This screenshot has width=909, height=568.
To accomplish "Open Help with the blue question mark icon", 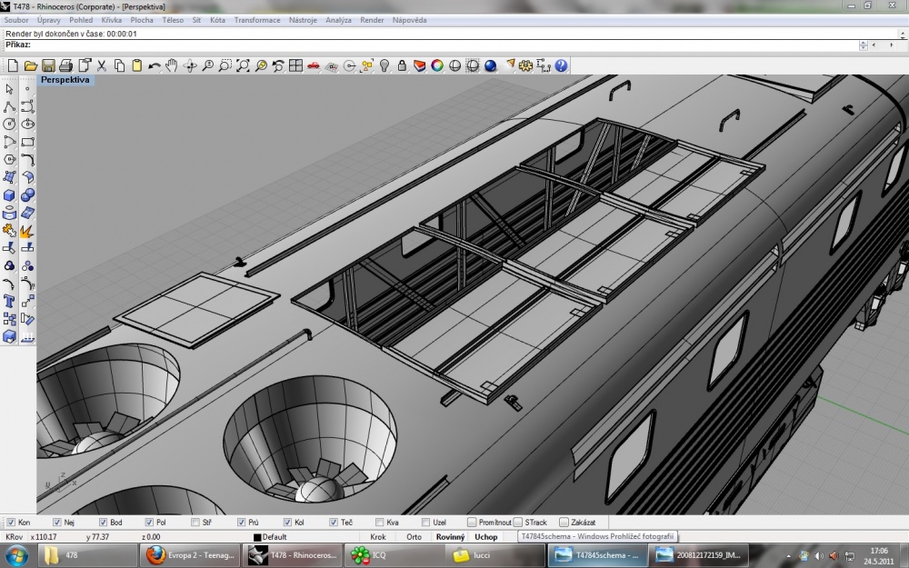I will 561,65.
